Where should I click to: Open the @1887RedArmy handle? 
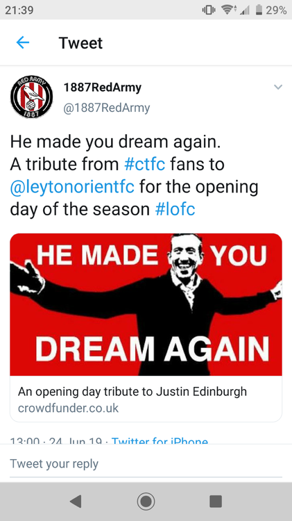point(107,108)
